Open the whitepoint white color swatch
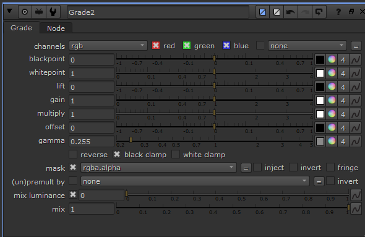The height and width of the screenshot is (237, 365). click(320, 74)
